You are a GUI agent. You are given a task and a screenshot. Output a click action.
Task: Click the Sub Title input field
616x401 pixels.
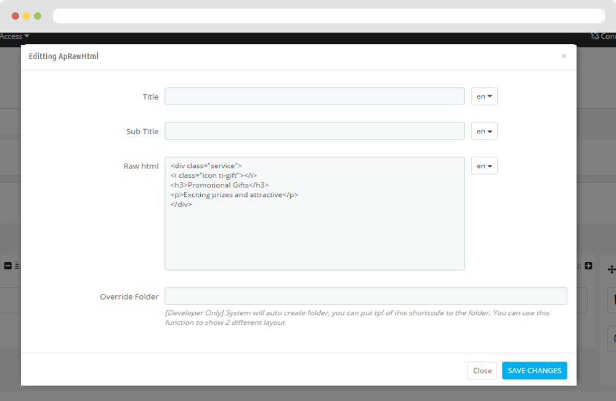[x=315, y=131]
